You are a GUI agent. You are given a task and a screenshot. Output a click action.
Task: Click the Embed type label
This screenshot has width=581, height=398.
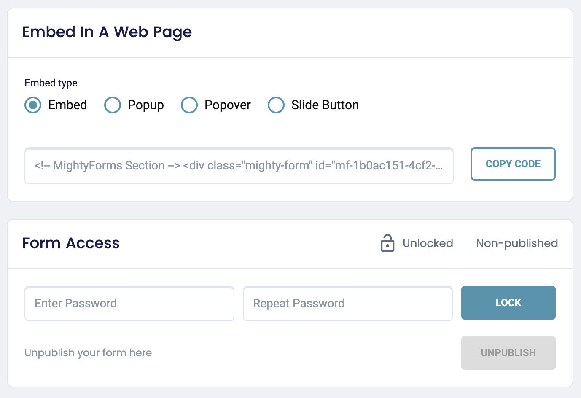51,83
